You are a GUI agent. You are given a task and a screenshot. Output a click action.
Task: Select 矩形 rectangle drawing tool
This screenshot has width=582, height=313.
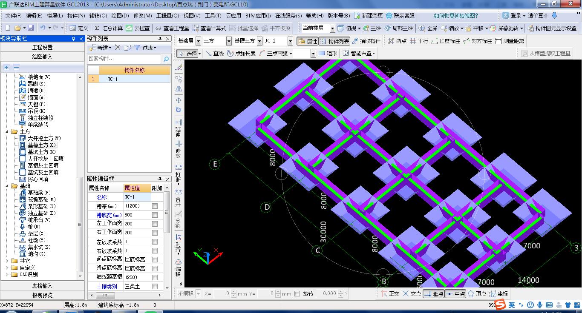click(x=327, y=54)
